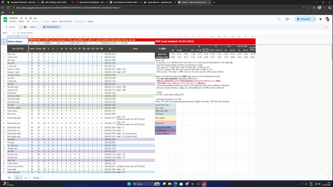Open the all sheets list icon
Image resolution: width=333 pixels, height=187 pixels.
point(9,178)
